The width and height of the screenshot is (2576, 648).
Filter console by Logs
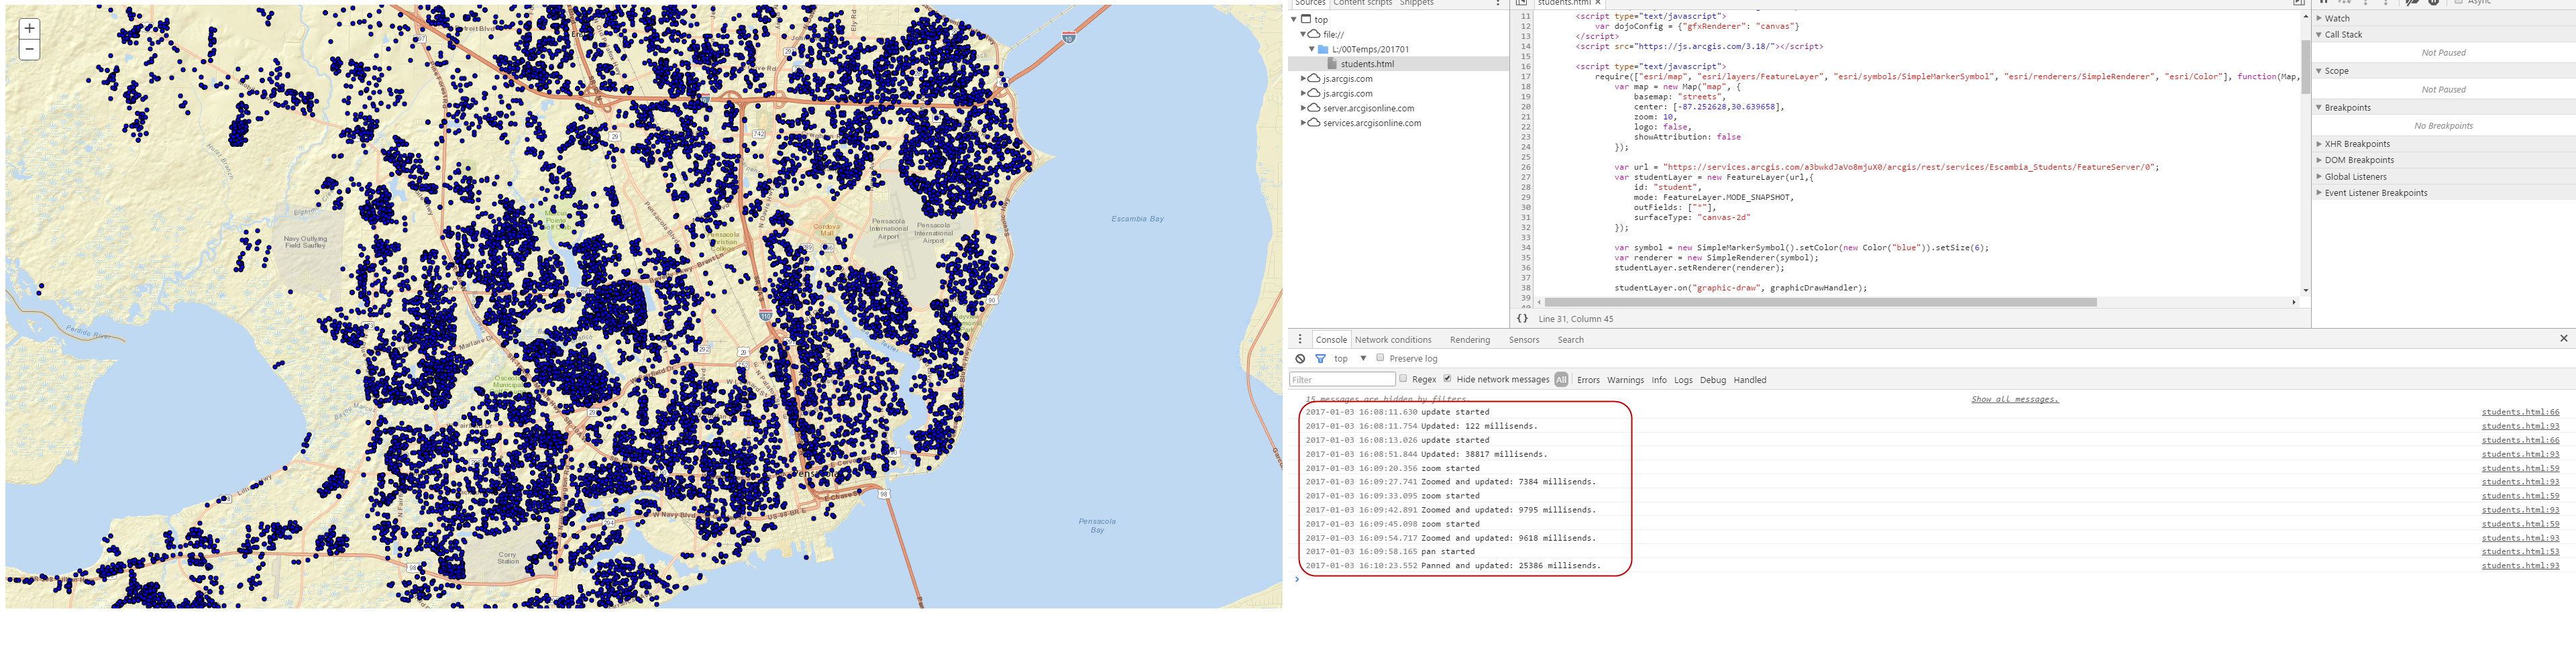tap(1683, 380)
